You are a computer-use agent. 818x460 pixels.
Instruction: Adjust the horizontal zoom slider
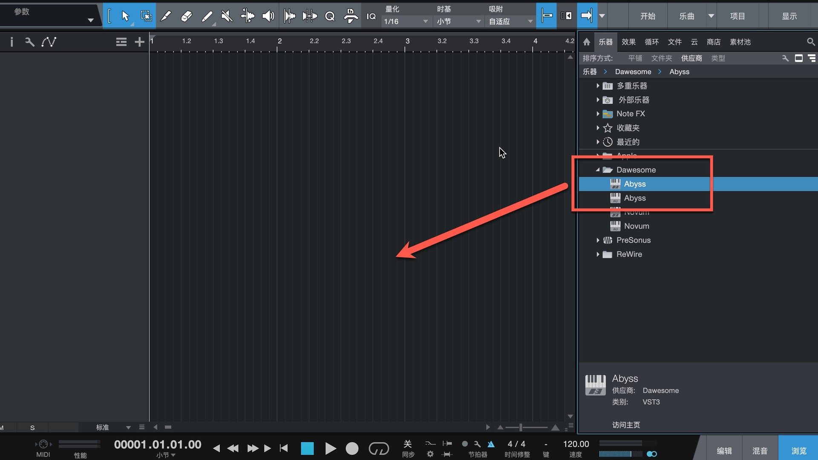(x=521, y=427)
